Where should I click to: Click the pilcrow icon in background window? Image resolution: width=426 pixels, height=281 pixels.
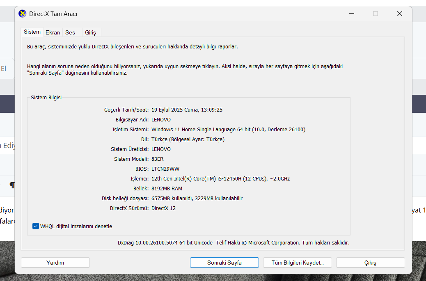(x=12, y=185)
